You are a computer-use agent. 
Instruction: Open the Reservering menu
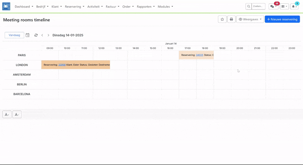click(74, 7)
